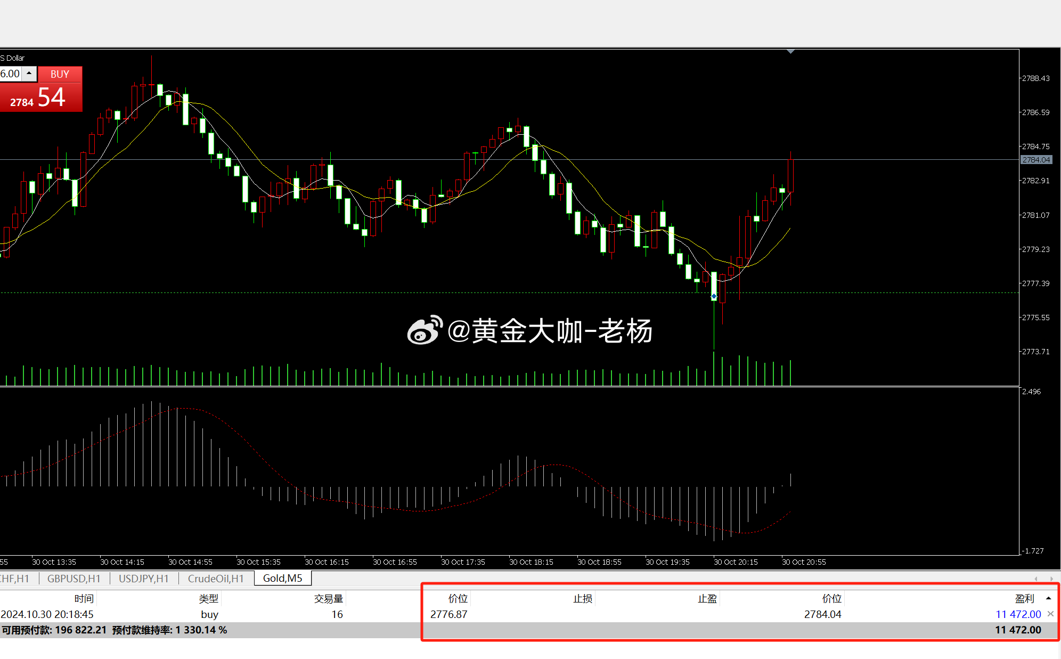
Task: Open the CrudeOil,H1 chart tab
Action: pyautogui.click(x=216, y=579)
